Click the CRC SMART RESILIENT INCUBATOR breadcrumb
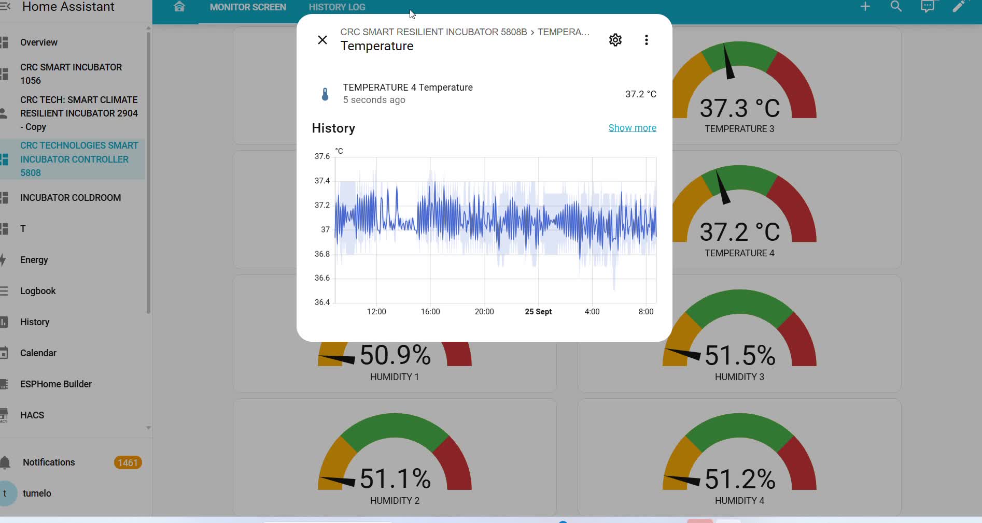 433,32
